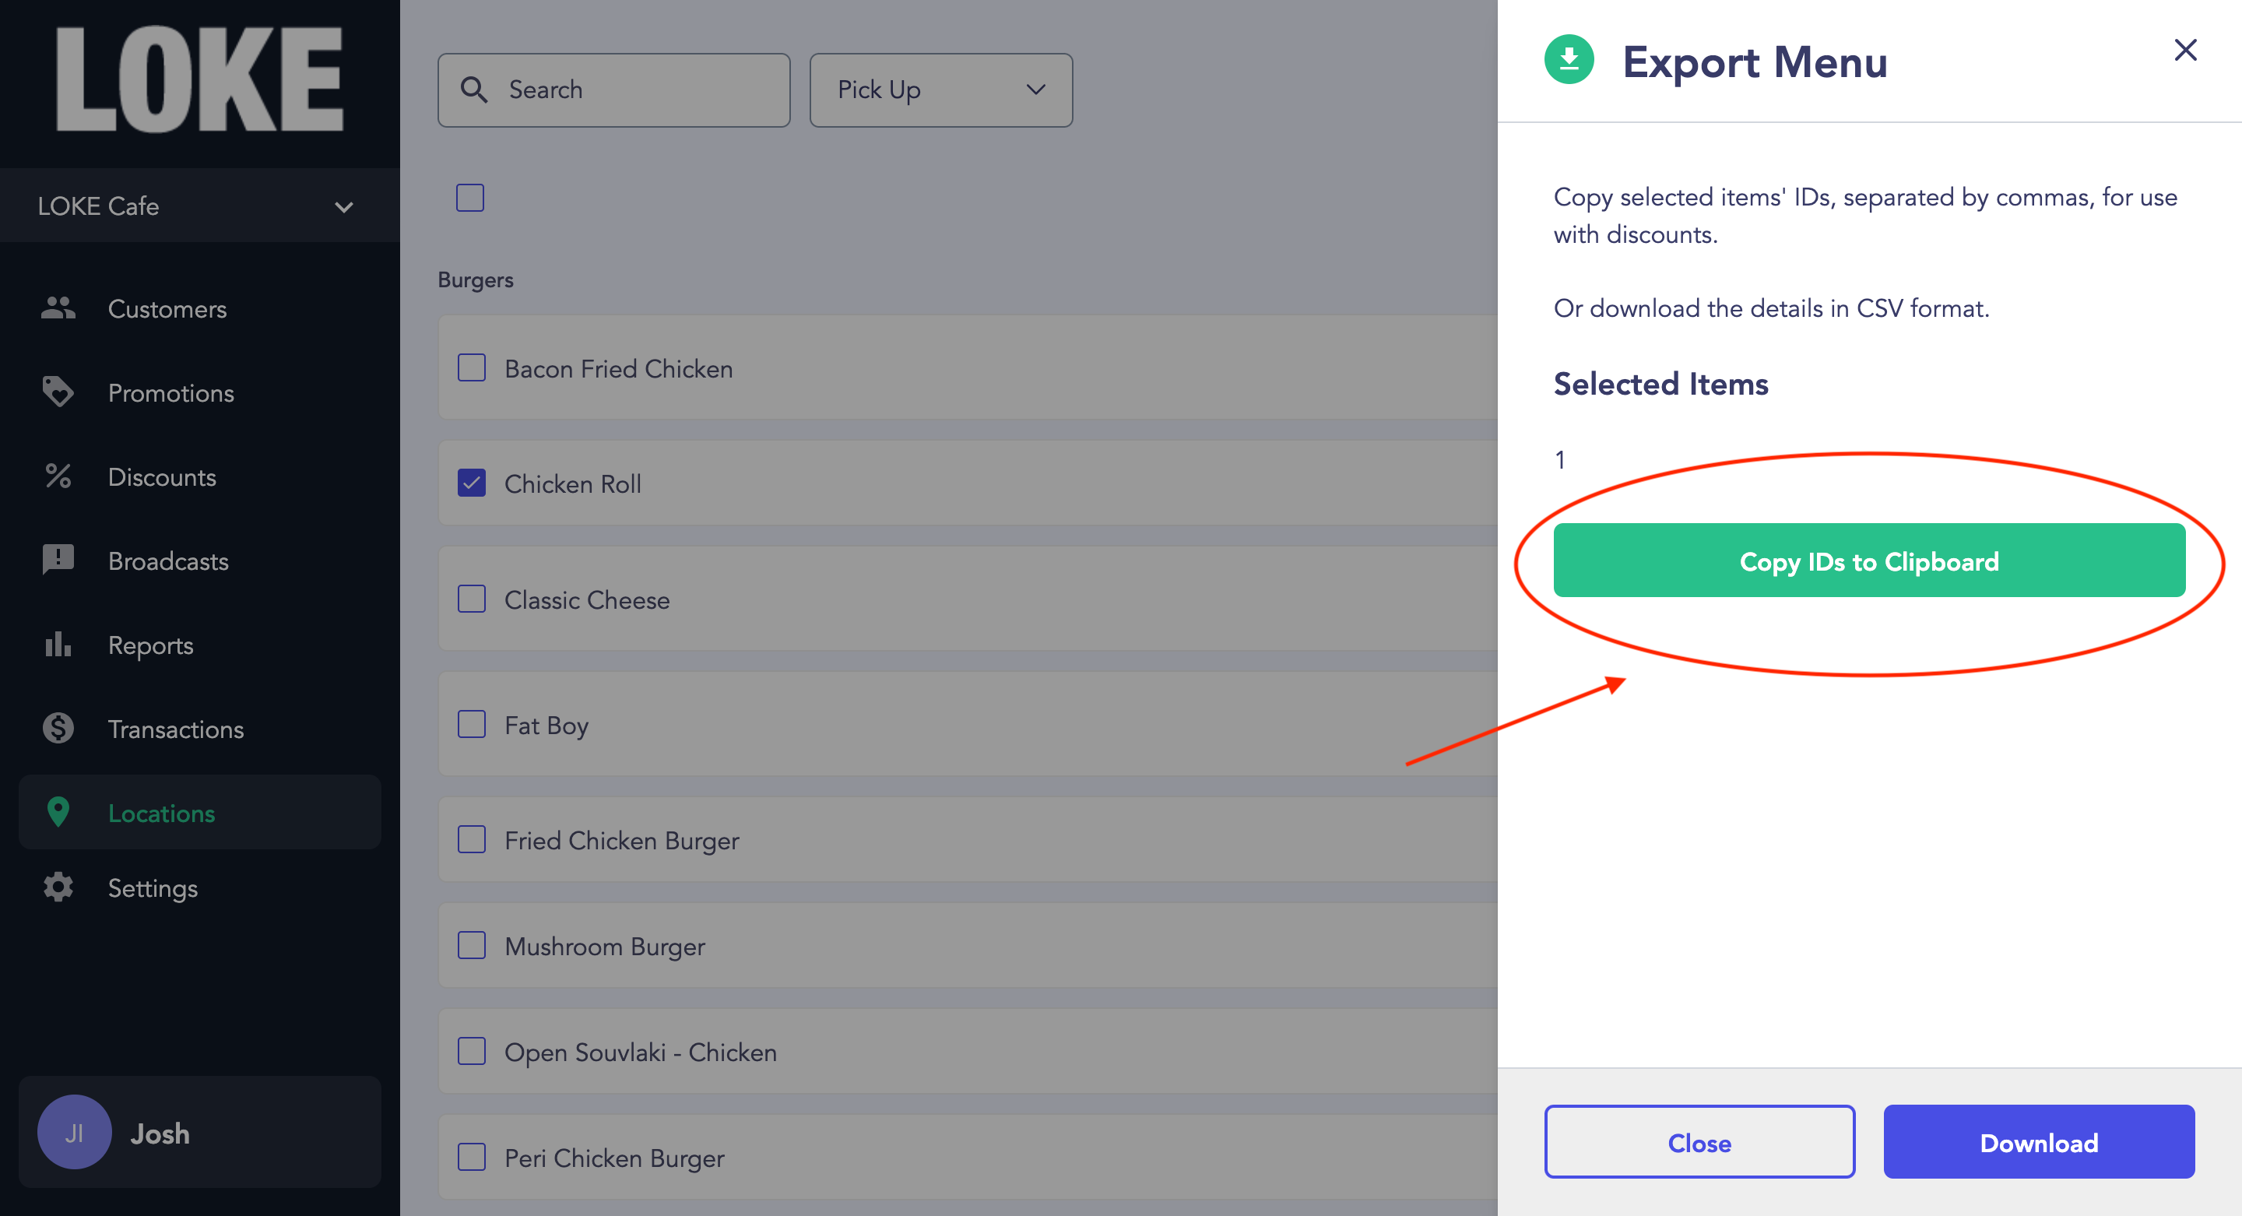Screen dimensions: 2242x1216
Task: Click the Customers people icon
Action: 58,308
